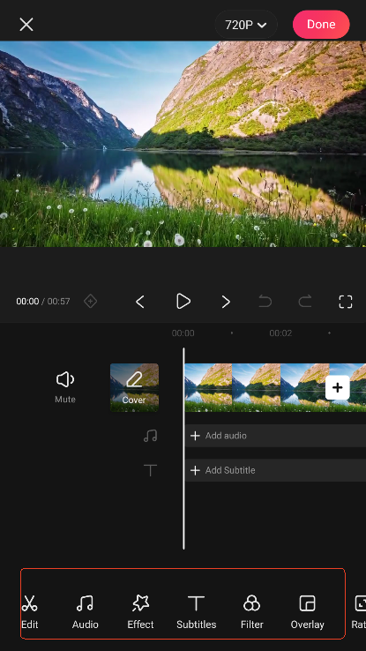The image size is (366, 651).
Task: Click Add audio track row
Action: click(275, 436)
